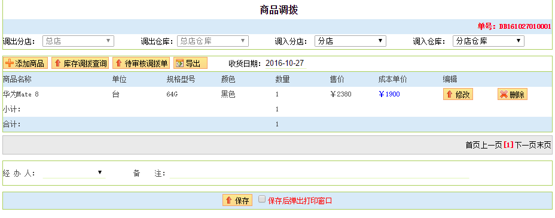Click the cost price ￥1900
Screen dimensions: 555x218
point(389,95)
